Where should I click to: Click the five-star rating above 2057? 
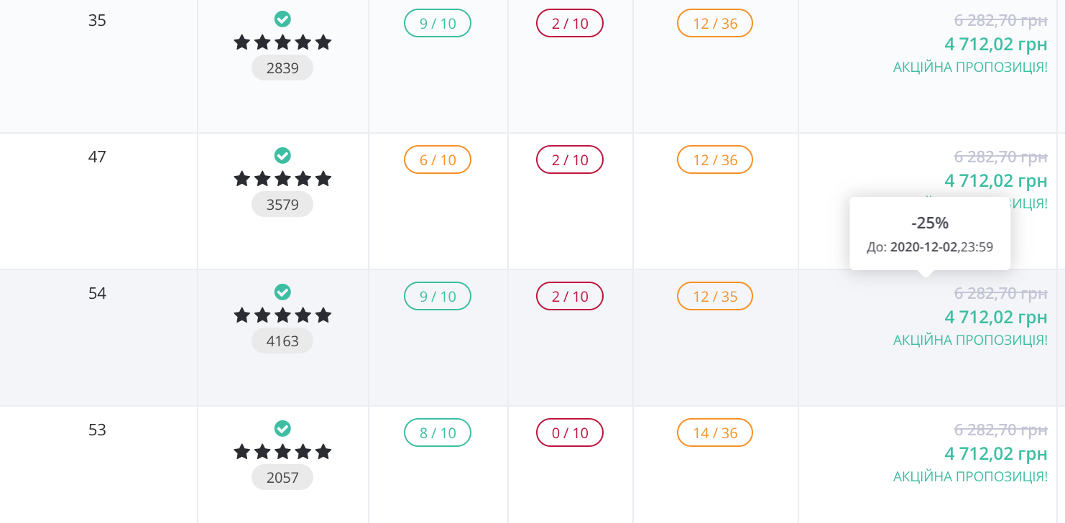282,452
